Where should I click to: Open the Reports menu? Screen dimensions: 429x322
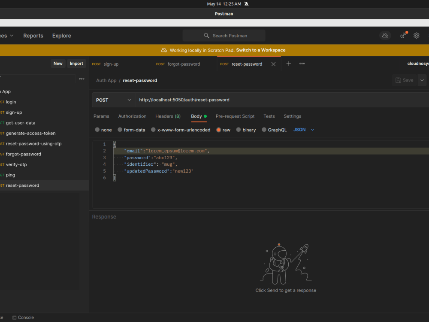point(33,36)
